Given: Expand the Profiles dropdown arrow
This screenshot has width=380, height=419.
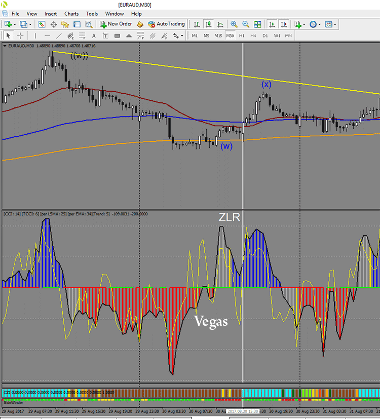Looking at the screenshot, I should click(30, 25).
